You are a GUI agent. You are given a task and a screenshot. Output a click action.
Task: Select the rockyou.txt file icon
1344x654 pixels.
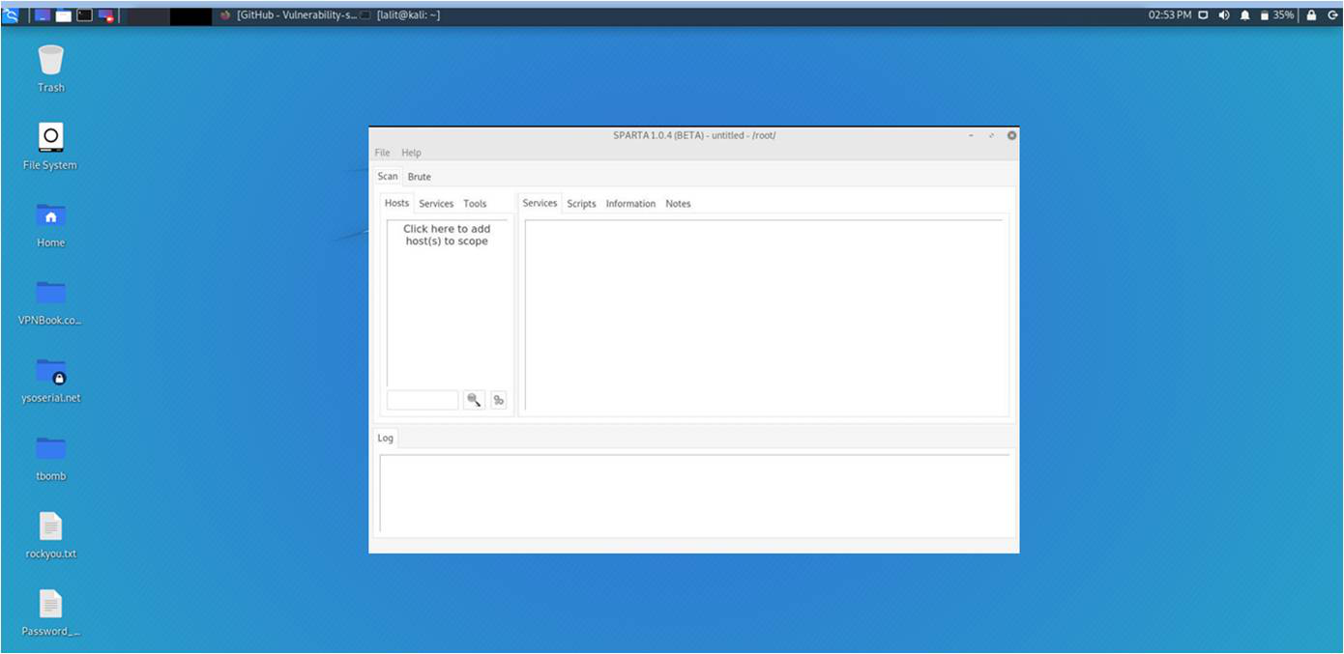(x=51, y=536)
